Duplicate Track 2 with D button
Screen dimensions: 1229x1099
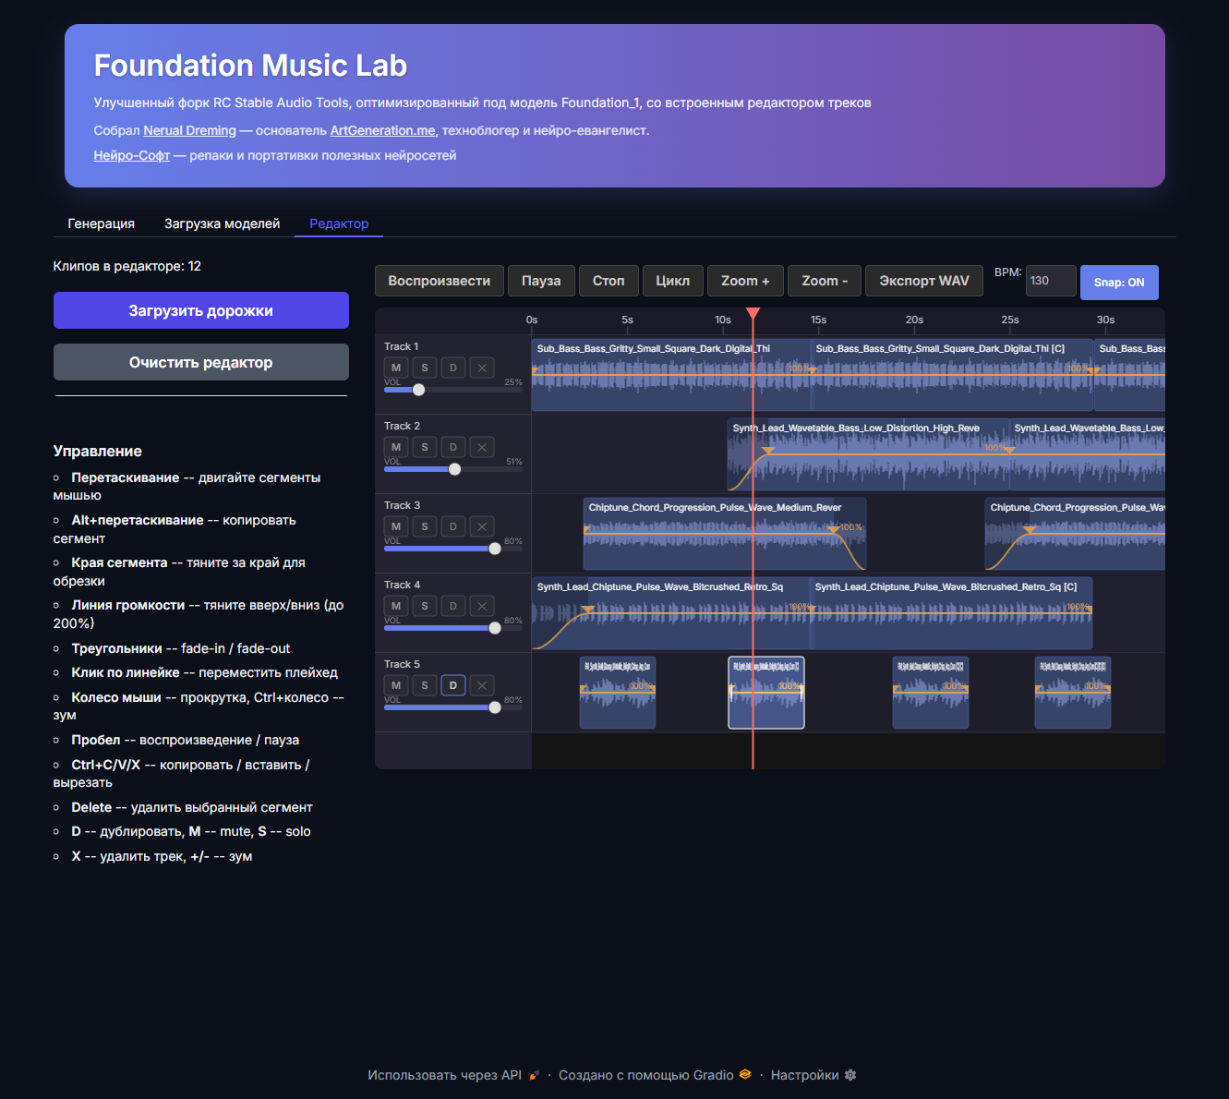click(x=453, y=447)
